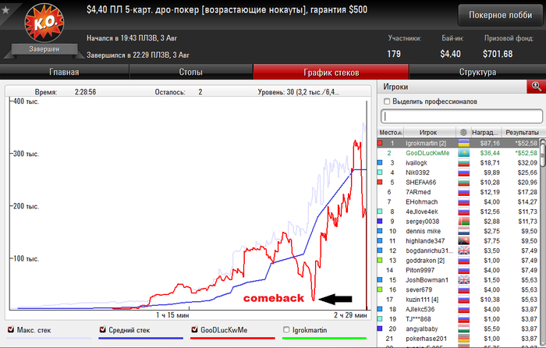Select player Piton9997 in list

coord(459,270)
